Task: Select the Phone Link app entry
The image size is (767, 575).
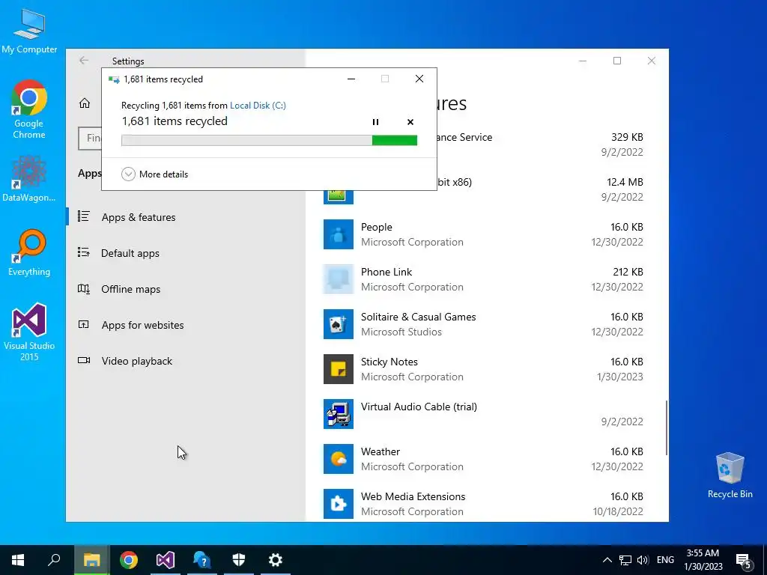Action: tap(483, 280)
